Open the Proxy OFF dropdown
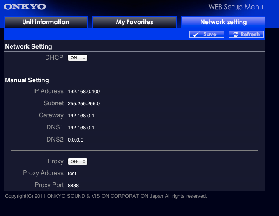The height and width of the screenshot is (216, 279). [78, 161]
